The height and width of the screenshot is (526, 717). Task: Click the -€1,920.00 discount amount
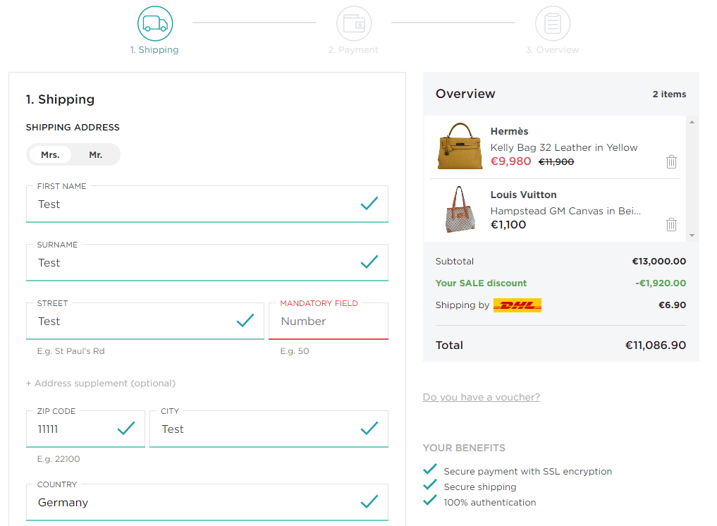tap(661, 283)
